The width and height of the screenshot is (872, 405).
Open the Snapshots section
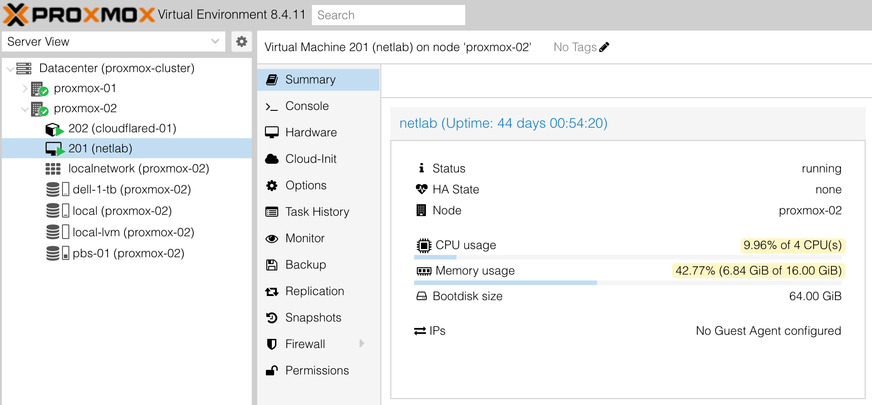pyautogui.click(x=313, y=317)
